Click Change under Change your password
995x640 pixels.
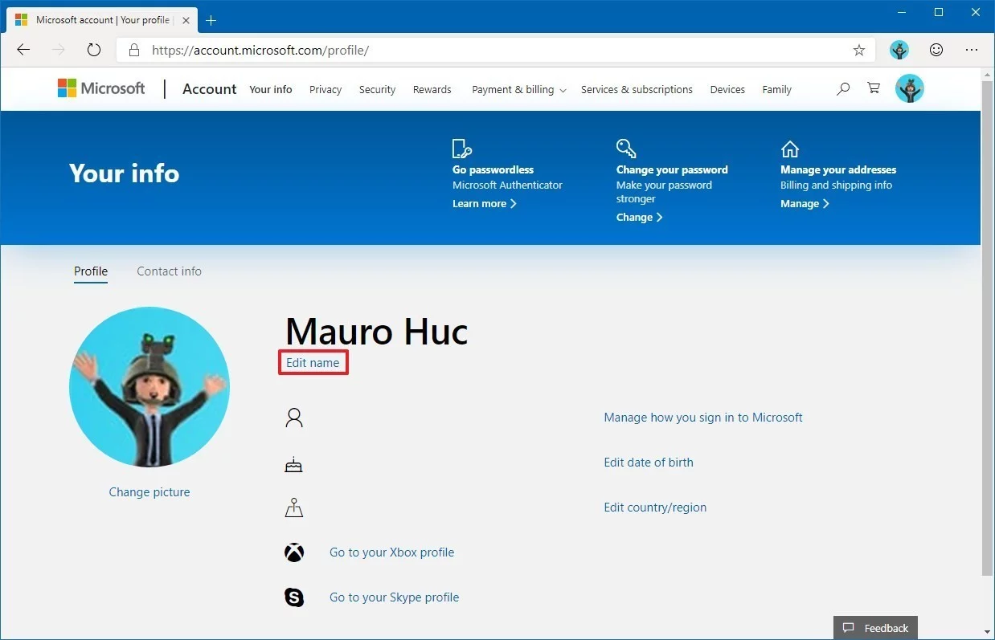(x=639, y=218)
